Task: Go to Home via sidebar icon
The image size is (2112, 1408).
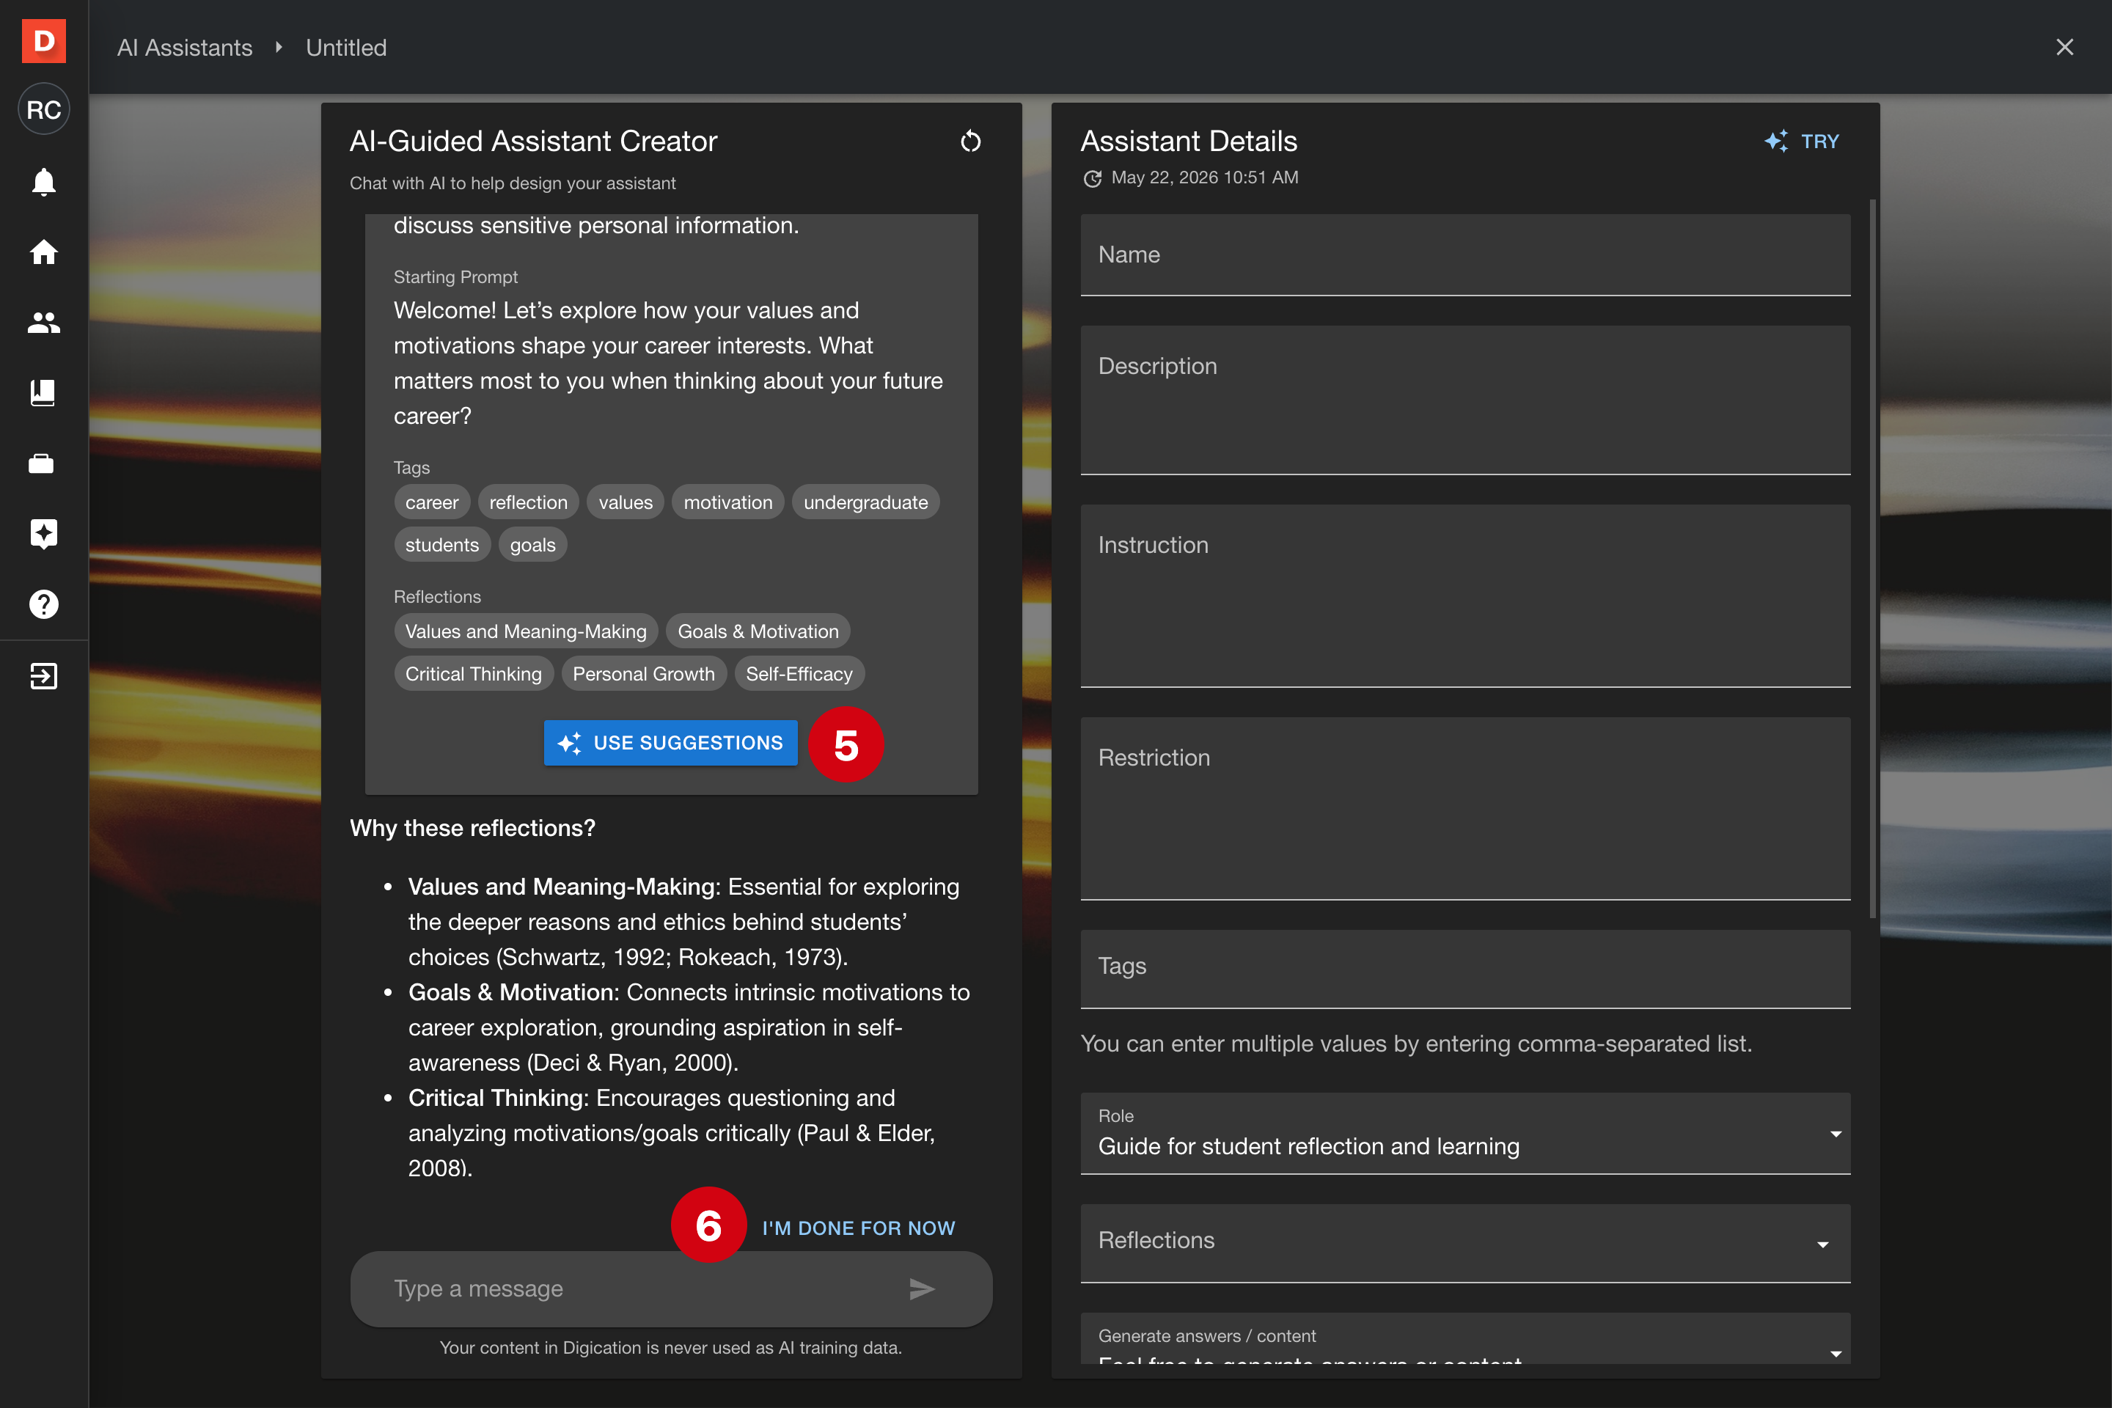Action: (x=43, y=252)
